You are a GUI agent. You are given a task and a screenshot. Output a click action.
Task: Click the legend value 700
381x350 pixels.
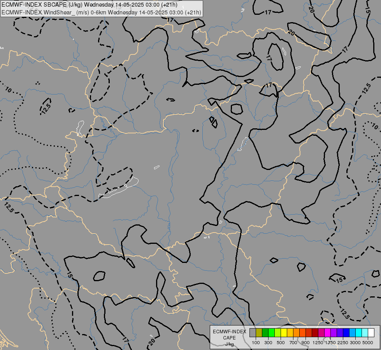pyautogui.click(x=293, y=343)
